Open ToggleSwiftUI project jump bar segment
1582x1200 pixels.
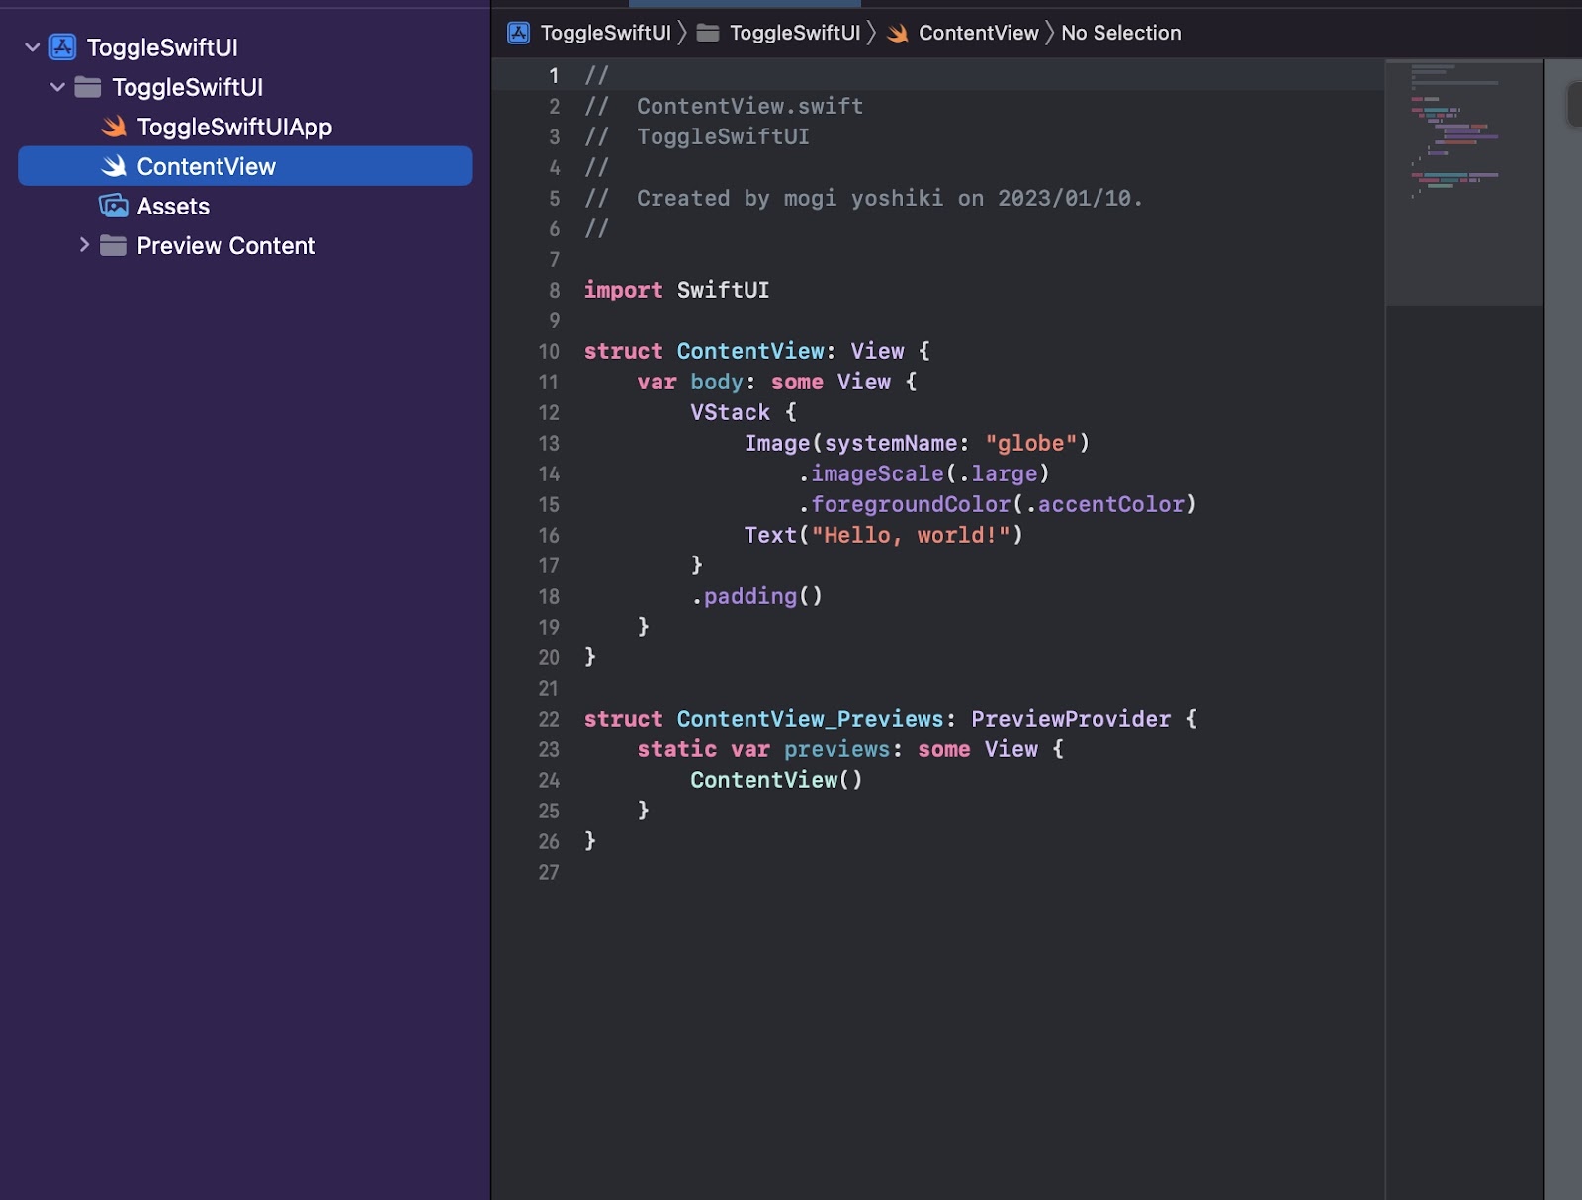coord(606,33)
